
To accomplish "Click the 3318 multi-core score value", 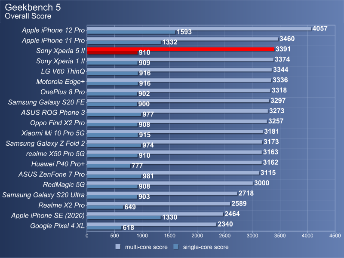I will coord(279,90).
